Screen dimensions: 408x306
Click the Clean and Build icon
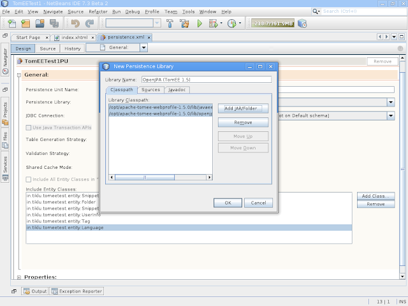(184, 24)
